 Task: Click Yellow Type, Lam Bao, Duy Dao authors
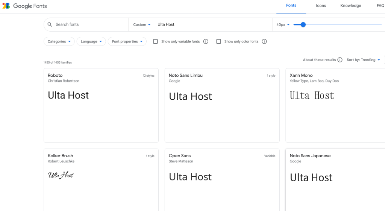(x=314, y=81)
